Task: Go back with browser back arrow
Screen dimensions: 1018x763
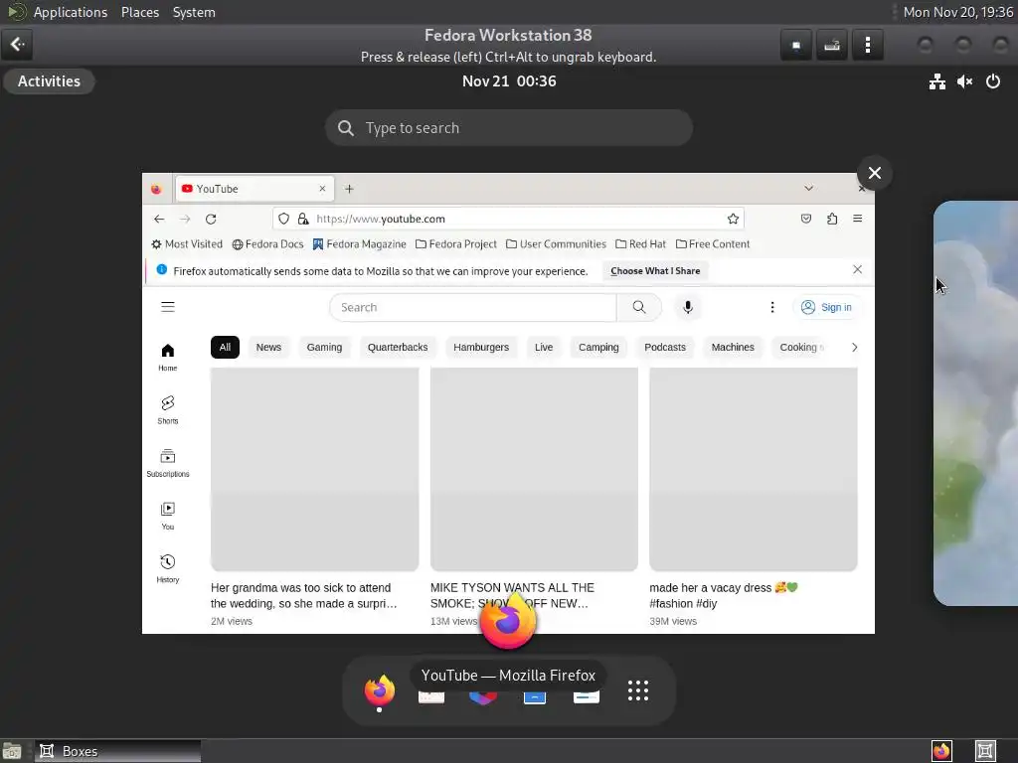Action: click(159, 220)
